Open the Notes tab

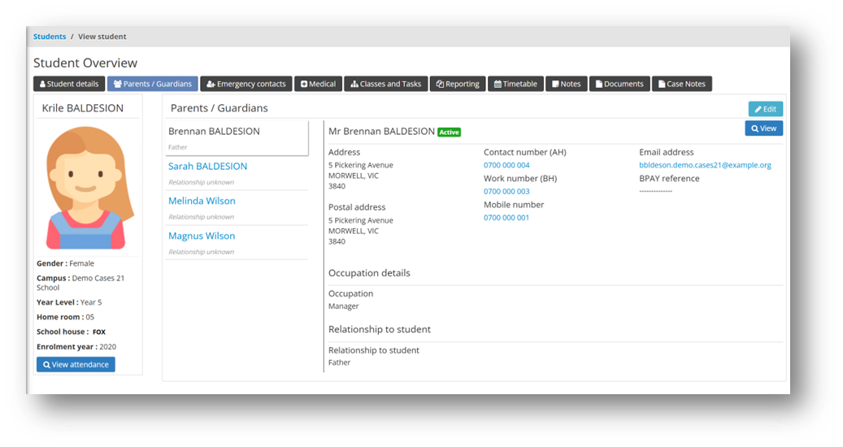[x=566, y=84]
